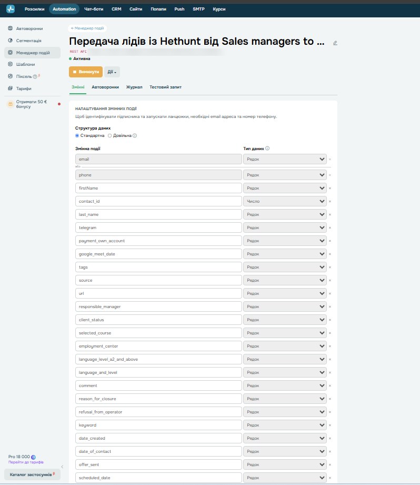Remove the telegram variable row
This screenshot has width=420, height=485.
(330, 227)
